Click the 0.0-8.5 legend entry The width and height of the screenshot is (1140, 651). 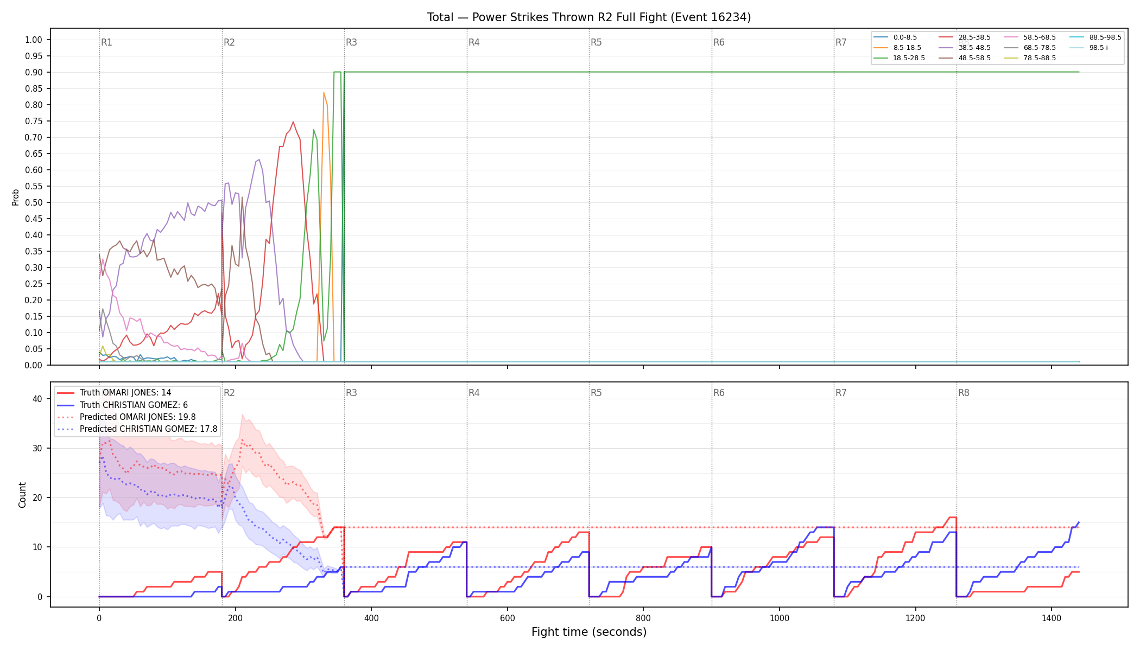click(x=895, y=37)
